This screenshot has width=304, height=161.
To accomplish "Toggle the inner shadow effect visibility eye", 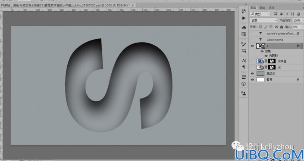I will [x=266, y=56].
